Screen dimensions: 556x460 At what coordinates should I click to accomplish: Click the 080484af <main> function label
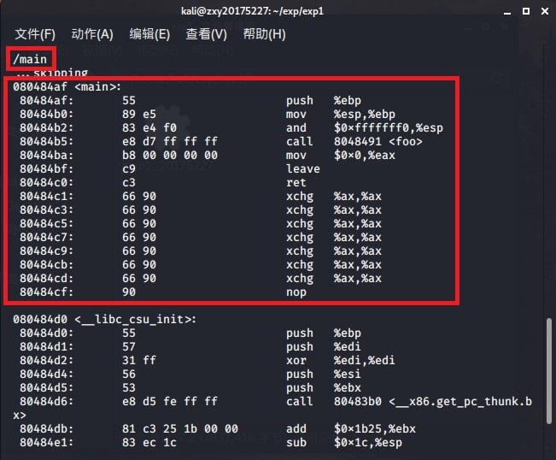point(67,86)
